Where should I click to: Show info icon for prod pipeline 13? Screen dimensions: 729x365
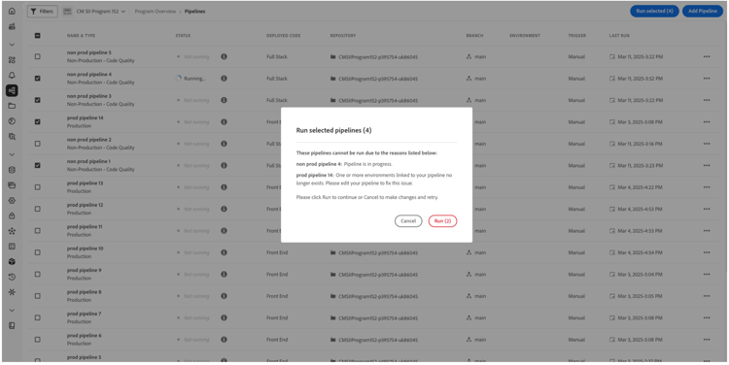[224, 187]
